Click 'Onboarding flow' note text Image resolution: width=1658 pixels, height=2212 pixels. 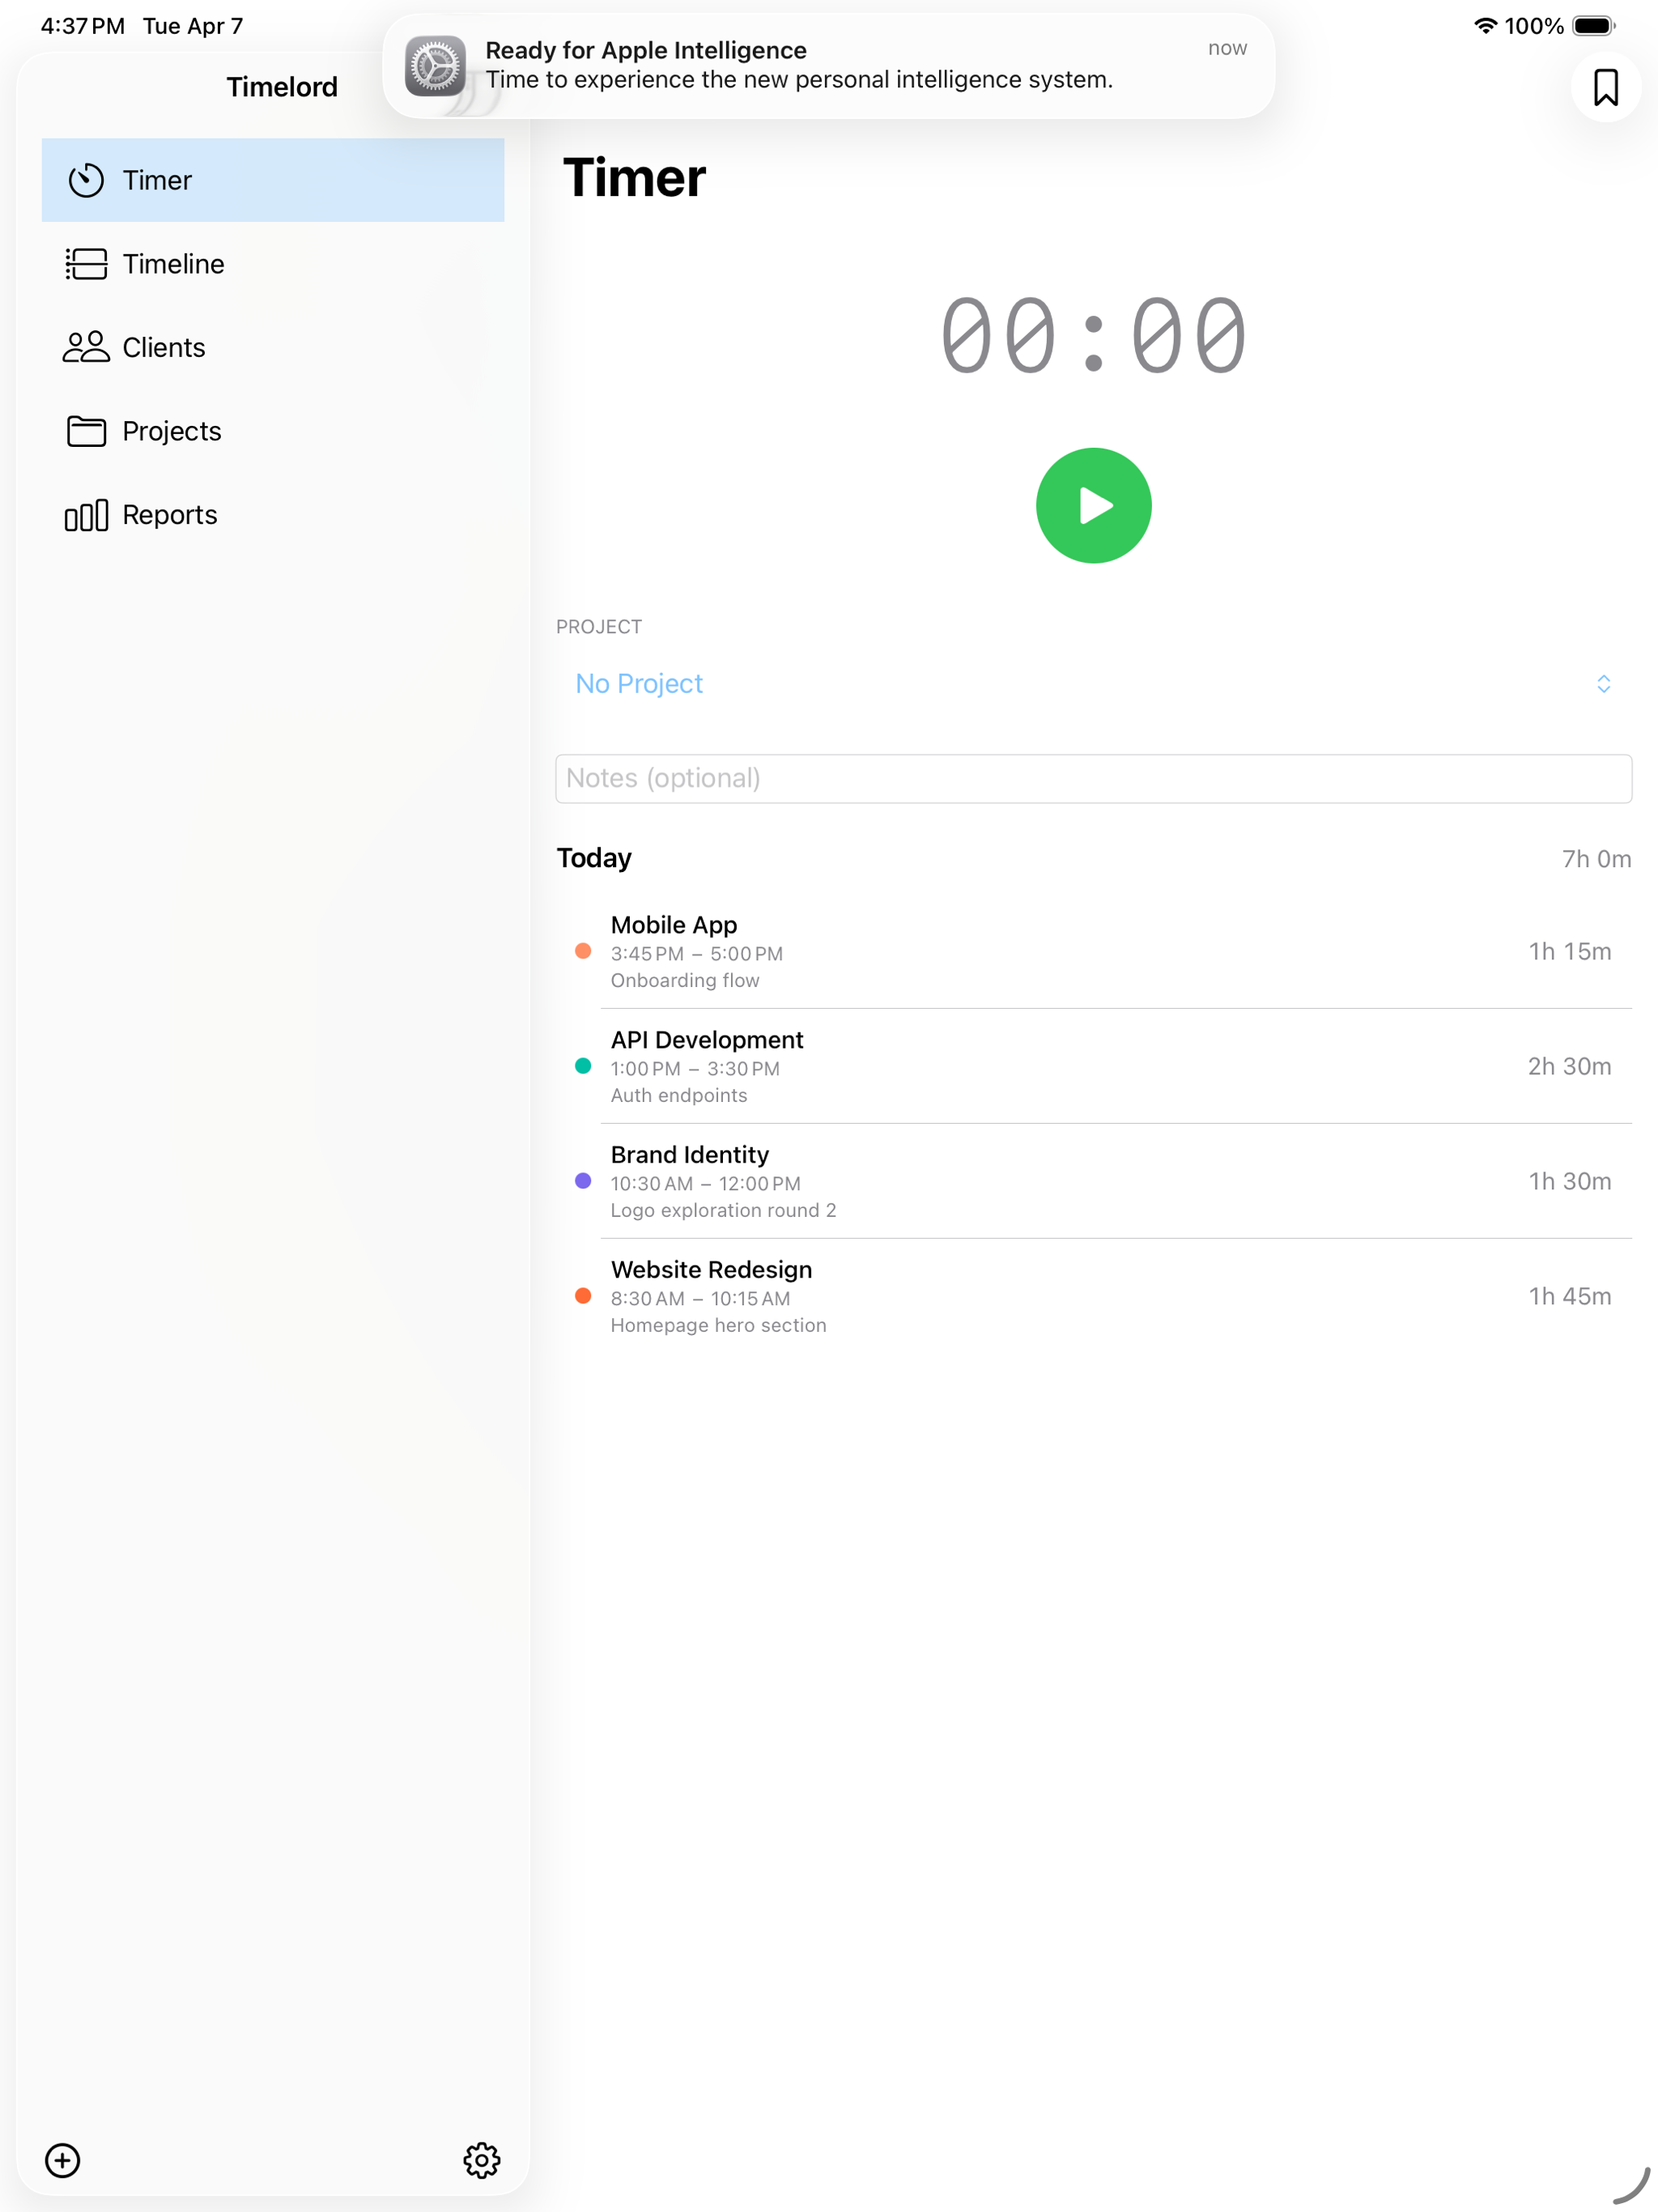point(685,980)
